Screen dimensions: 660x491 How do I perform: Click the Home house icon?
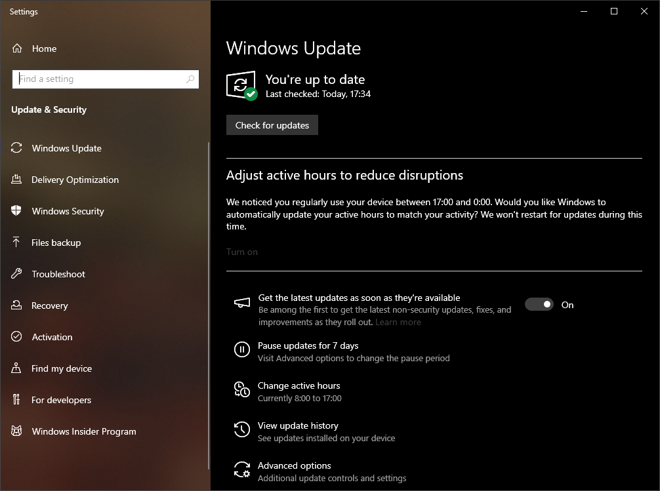(17, 49)
